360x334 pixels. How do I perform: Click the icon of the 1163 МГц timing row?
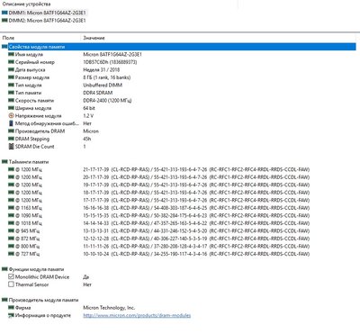(11, 208)
